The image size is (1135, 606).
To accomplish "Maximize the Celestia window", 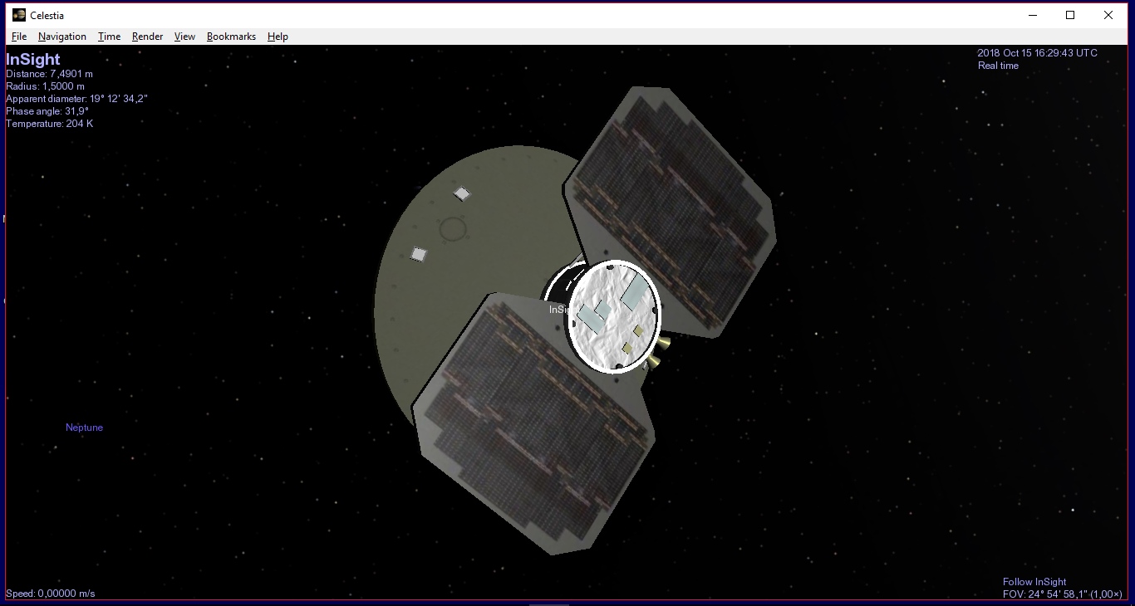I will [x=1070, y=15].
